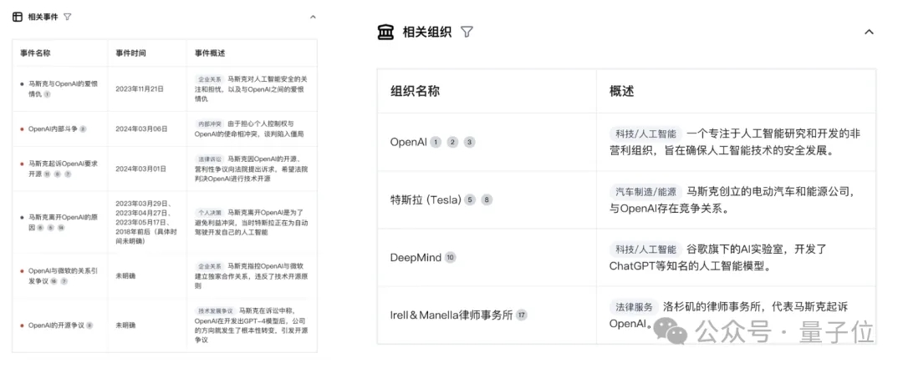Collapse the 相关事件 panel with its chevron
Screen dimensions: 903x368
tap(313, 17)
